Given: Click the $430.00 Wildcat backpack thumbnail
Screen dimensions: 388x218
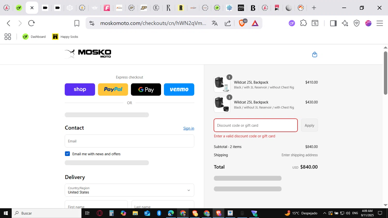Looking at the screenshot, I should (222, 104).
